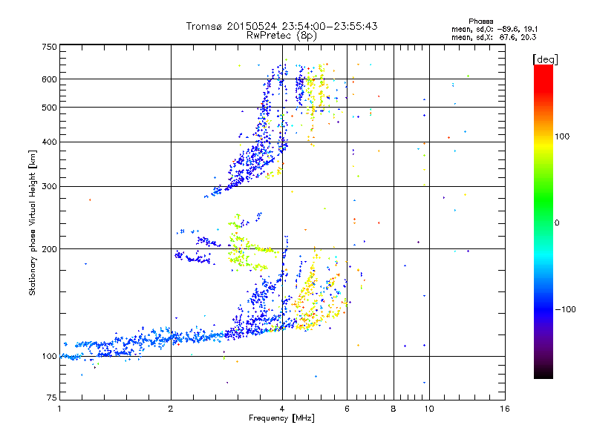The height and width of the screenshot is (445, 594).
Task: Click the y-axis '300' tick label
Action: pyautogui.click(x=49, y=187)
